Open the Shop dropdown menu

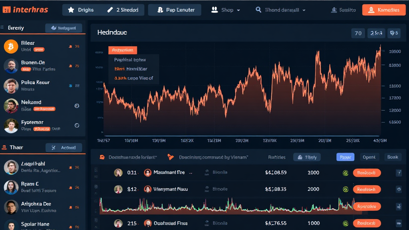pyautogui.click(x=226, y=10)
